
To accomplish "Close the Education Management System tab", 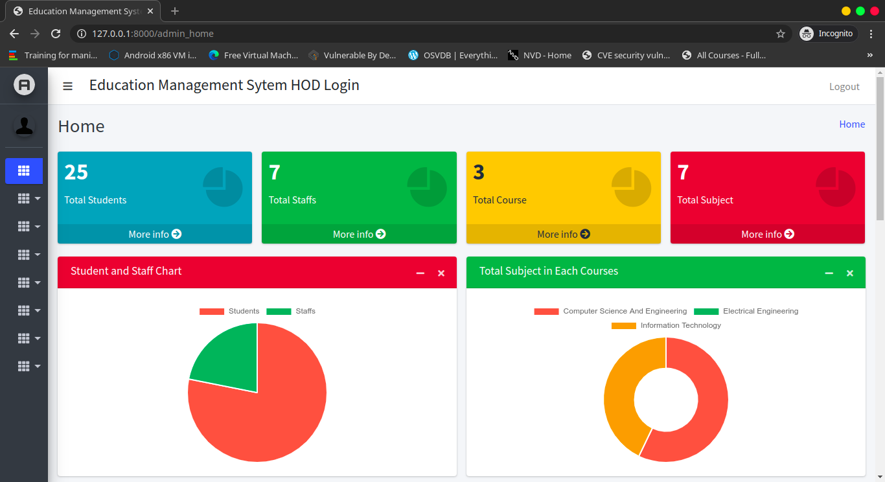I will [150, 11].
